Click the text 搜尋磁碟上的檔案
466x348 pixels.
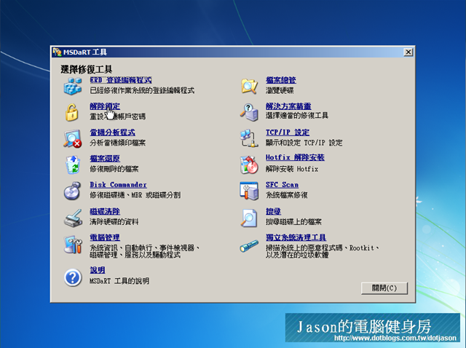pyautogui.click(x=293, y=222)
